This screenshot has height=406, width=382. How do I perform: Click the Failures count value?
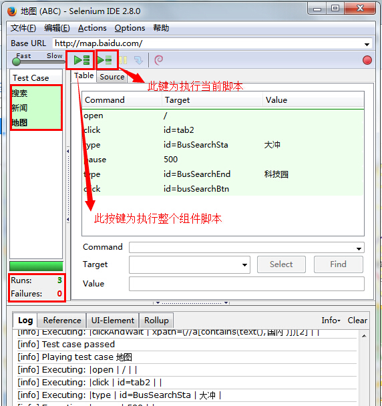[59, 294]
